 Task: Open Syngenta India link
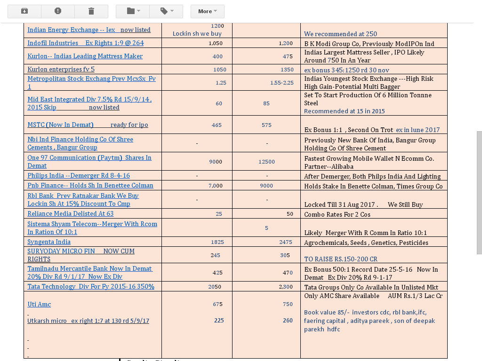(x=49, y=242)
